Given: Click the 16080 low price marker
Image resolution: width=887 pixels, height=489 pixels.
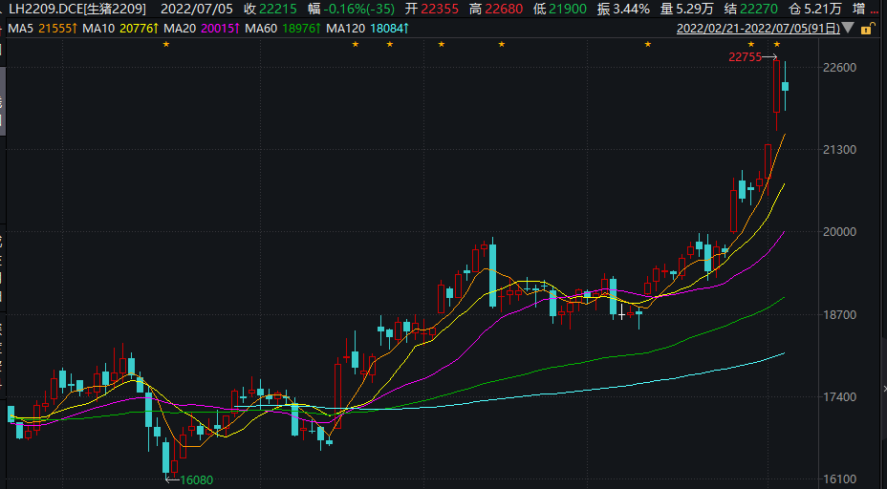Looking at the screenshot, I should (x=189, y=479).
